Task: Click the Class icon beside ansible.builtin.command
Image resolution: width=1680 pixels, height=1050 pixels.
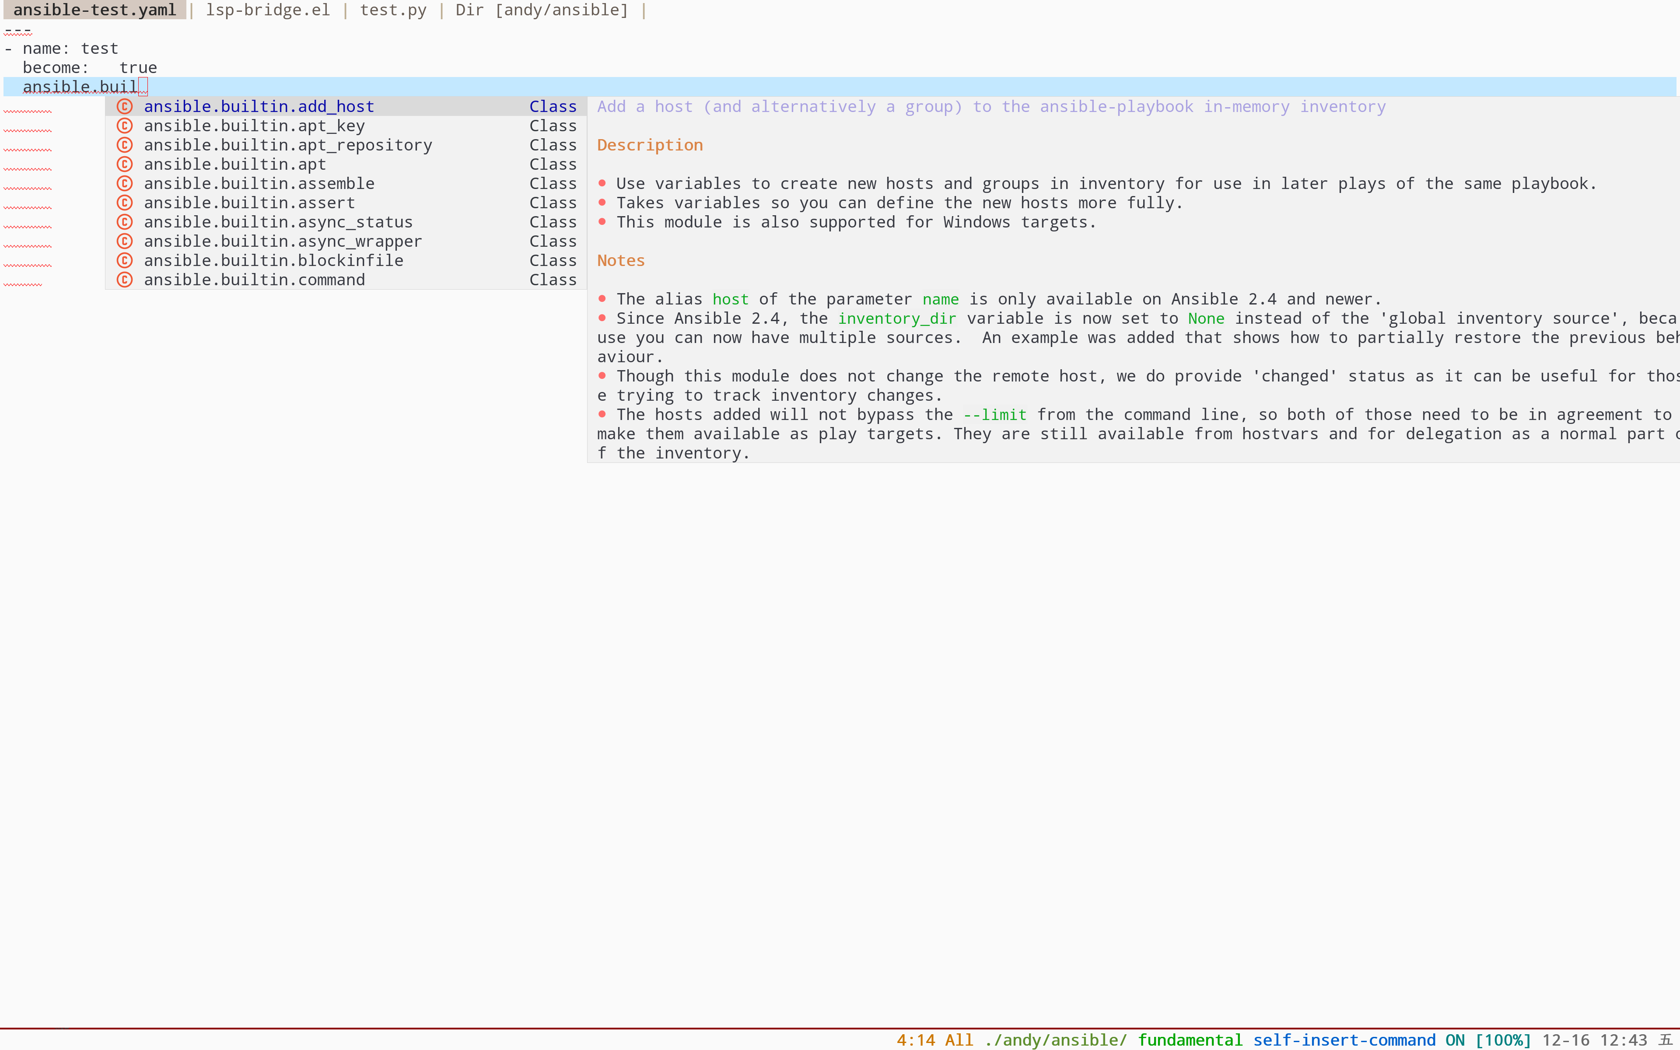Action: 125,279
